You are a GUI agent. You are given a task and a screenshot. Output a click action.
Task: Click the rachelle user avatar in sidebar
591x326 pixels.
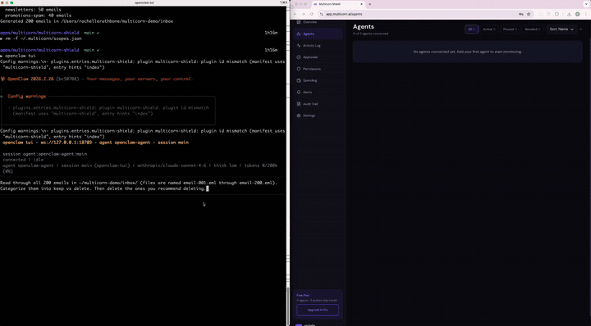(x=299, y=324)
